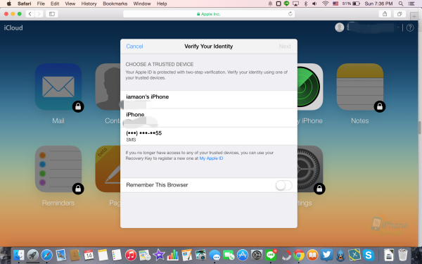Viewport: 422px width, 264px height.
Task: Select the second device named iPhone
Action: point(209,118)
